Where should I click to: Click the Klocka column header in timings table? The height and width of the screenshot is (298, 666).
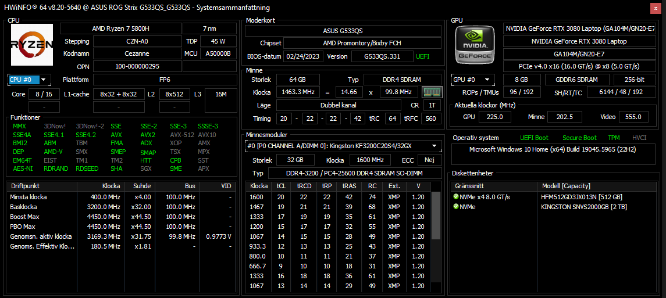pos(259,186)
